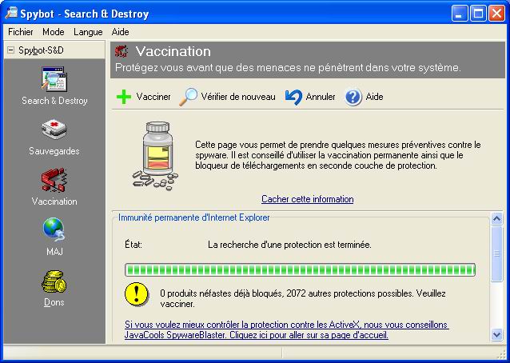
Task: Click the Cacher cette information link
Action: tap(307, 199)
